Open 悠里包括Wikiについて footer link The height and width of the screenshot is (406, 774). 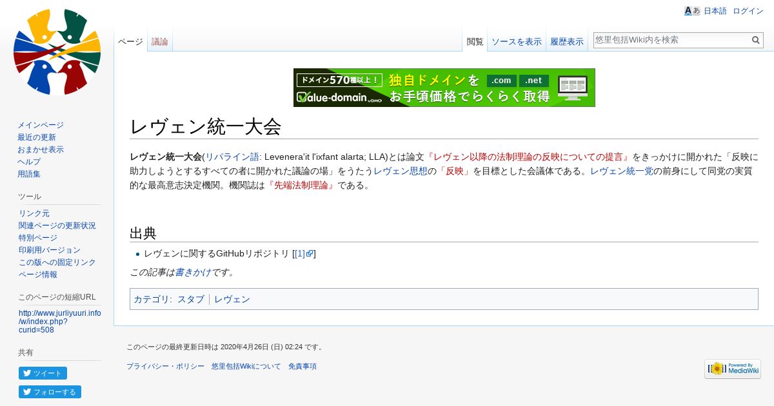click(246, 366)
